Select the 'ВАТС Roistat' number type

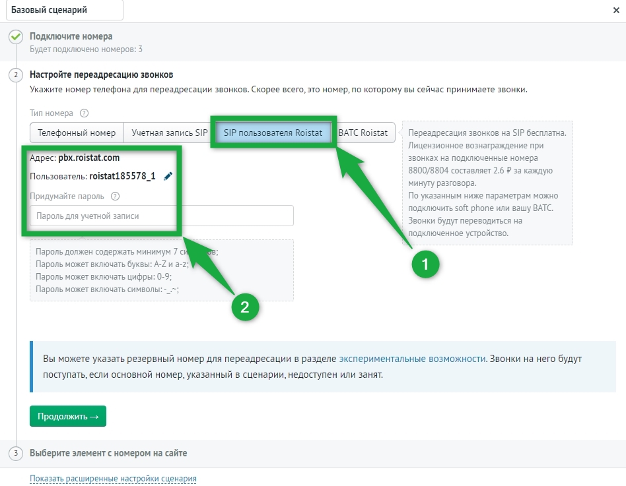pyautogui.click(x=363, y=133)
